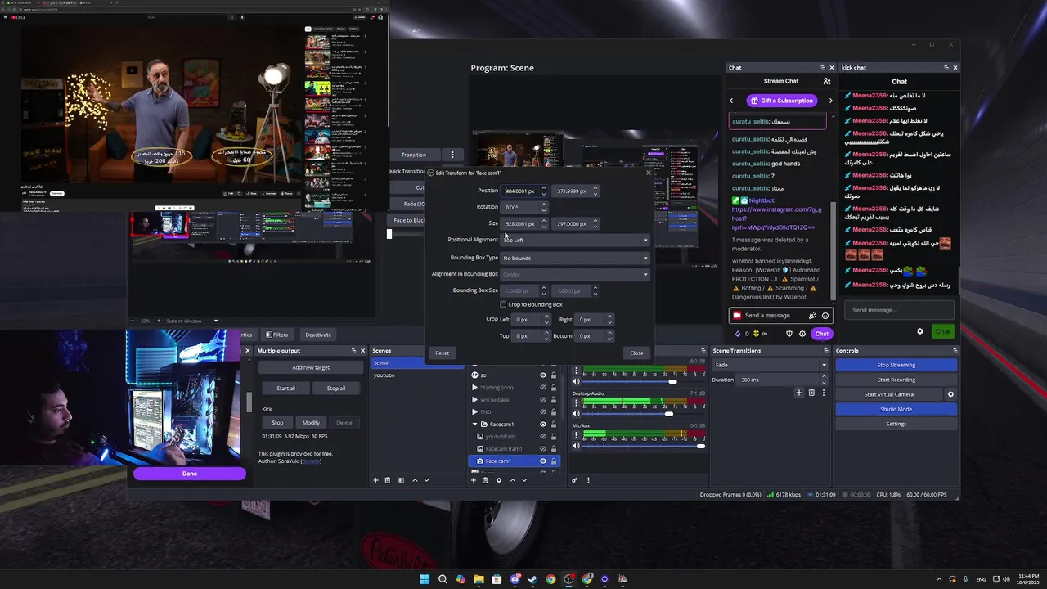Open source properties gear in the Sources toolbar
Screen dimensions: 1047x589
(499, 480)
